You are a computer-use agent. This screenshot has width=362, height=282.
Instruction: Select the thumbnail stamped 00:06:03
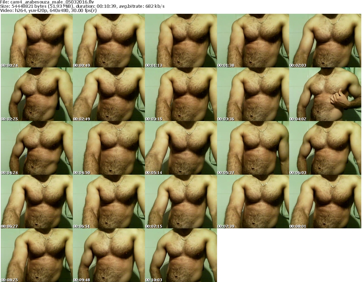tap(325, 148)
